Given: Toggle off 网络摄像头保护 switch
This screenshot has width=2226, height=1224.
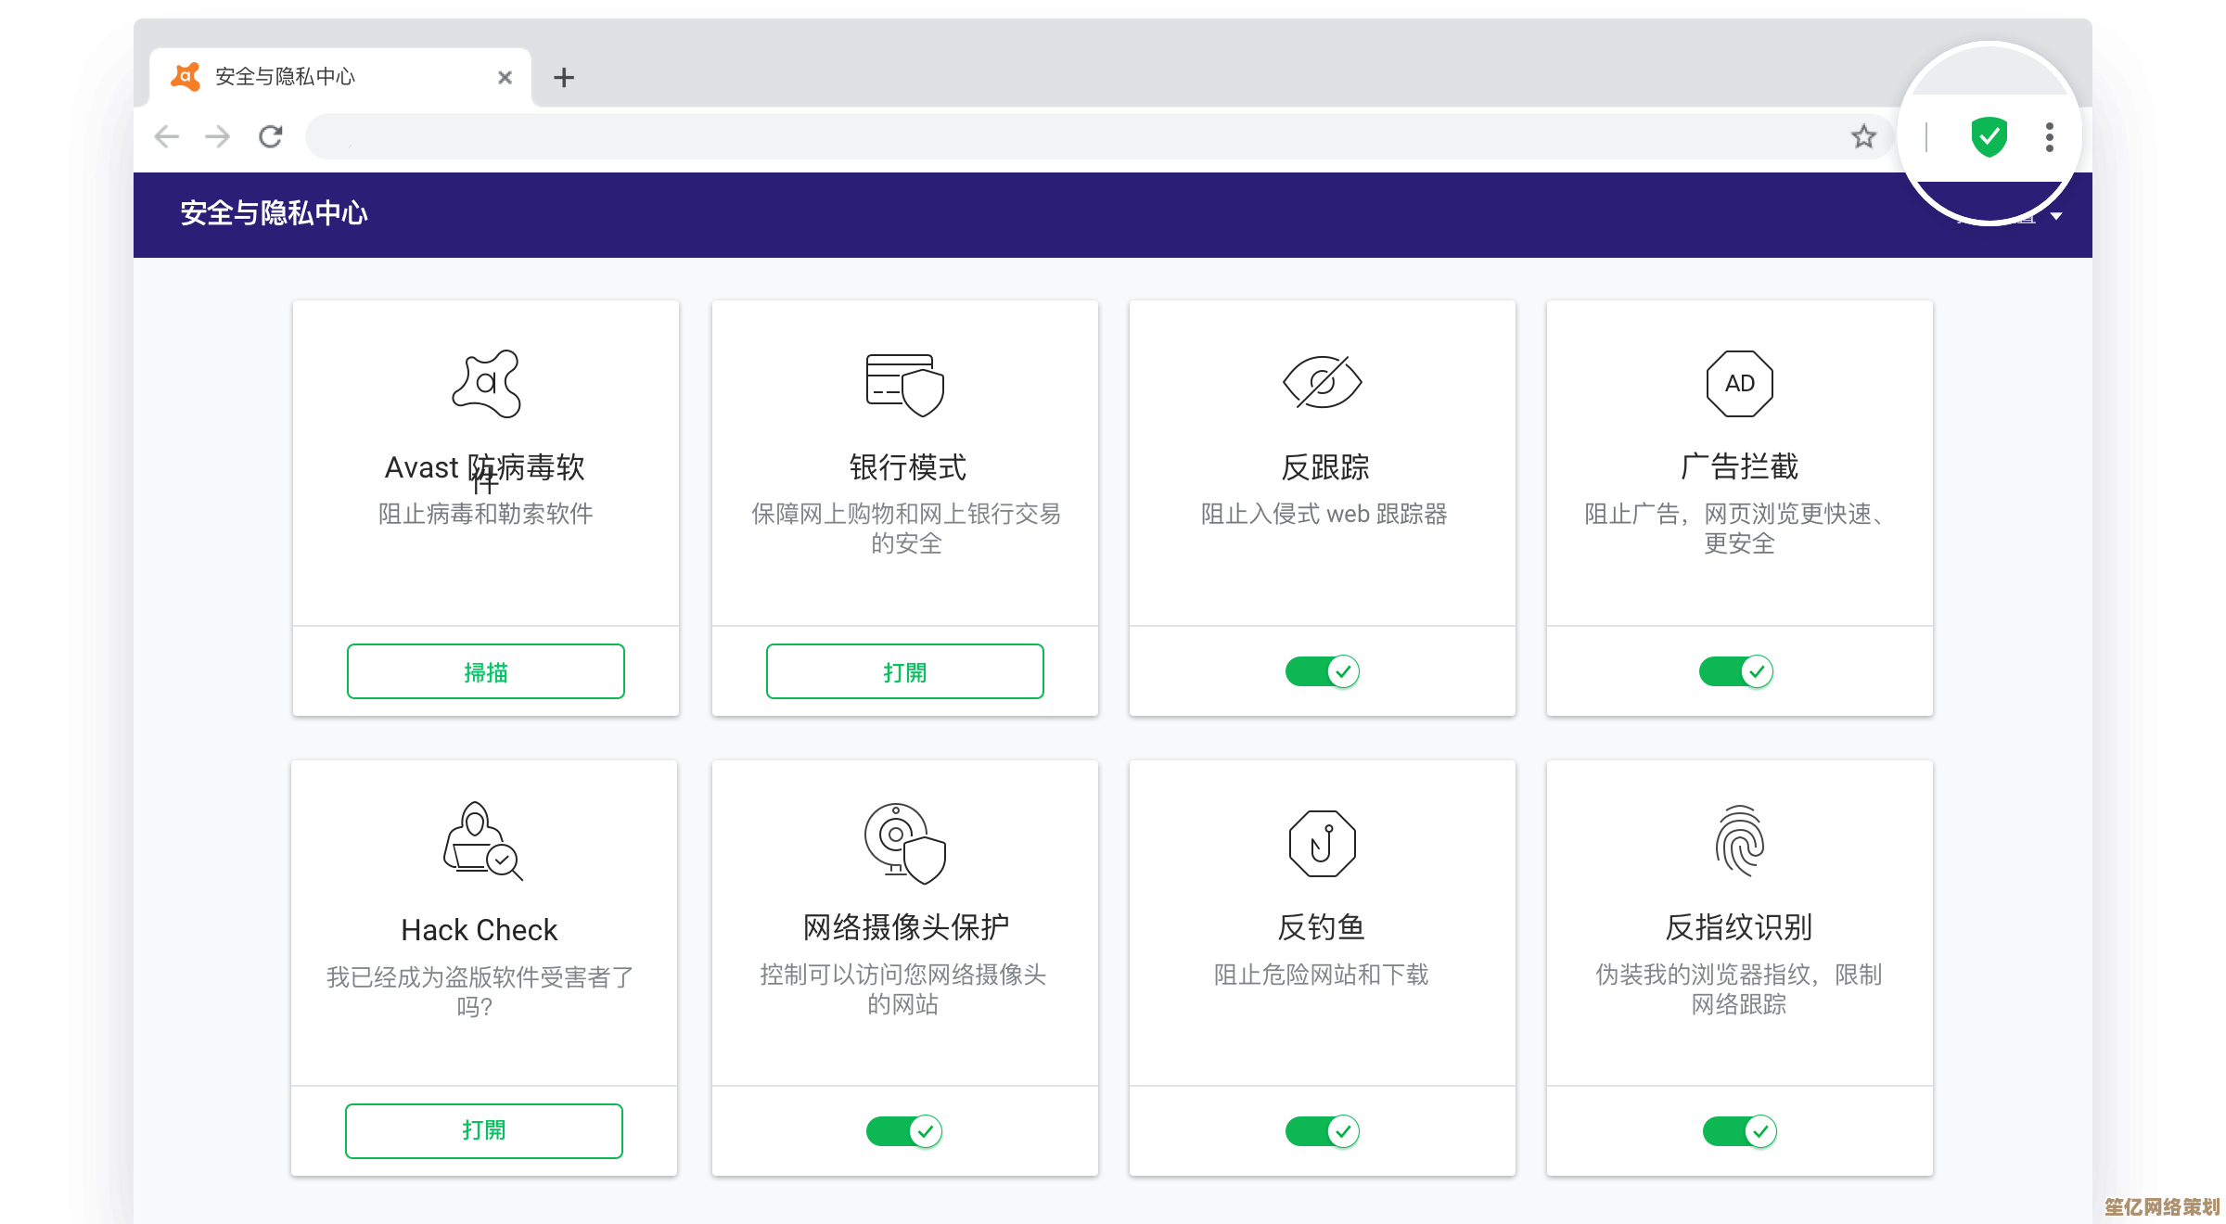Looking at the screenshot, I should point(903,1130).
